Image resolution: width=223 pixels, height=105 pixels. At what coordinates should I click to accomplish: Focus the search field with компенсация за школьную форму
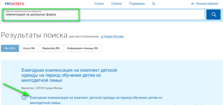tap(104, 14)
